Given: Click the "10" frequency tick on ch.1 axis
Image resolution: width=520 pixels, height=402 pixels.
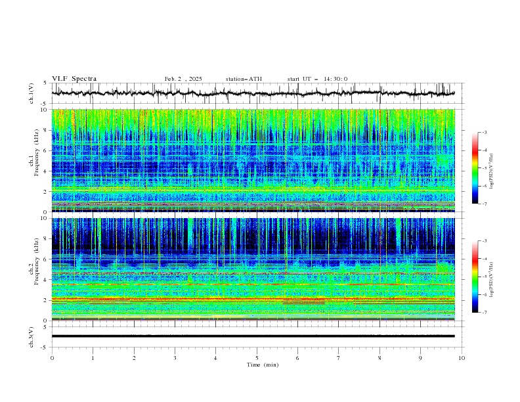Looking at the screenshot, I should 45,110.
